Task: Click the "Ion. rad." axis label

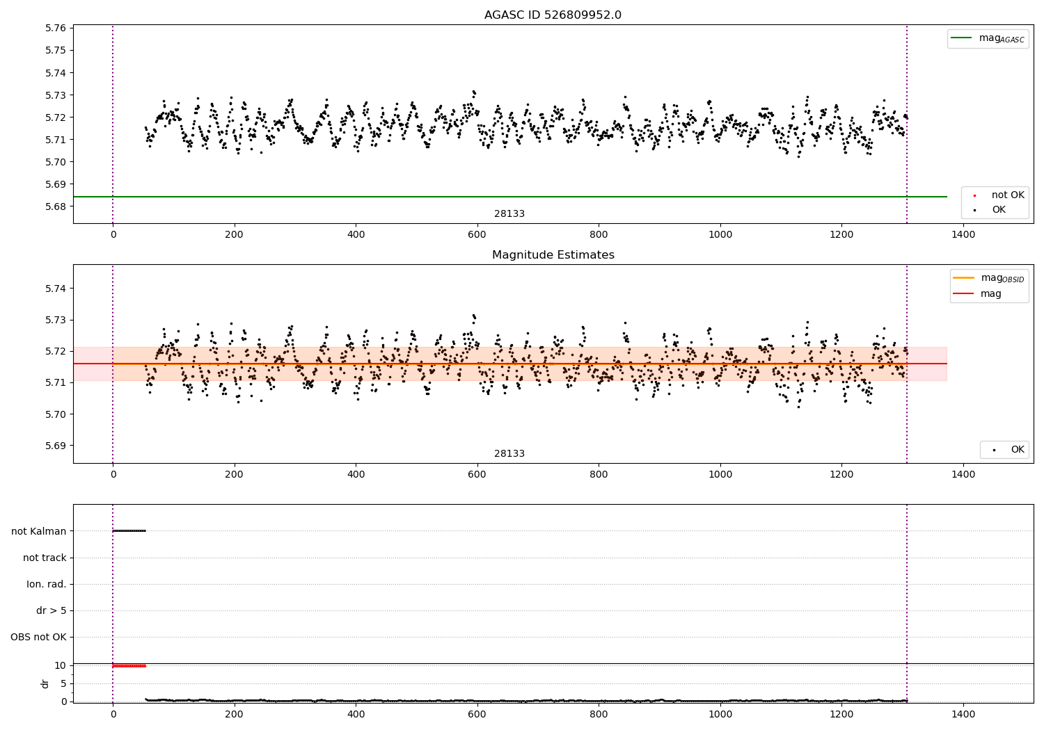Action: click(47, 585)
